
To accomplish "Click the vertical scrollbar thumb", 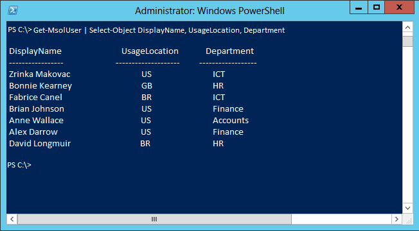I will coord(408,41).
